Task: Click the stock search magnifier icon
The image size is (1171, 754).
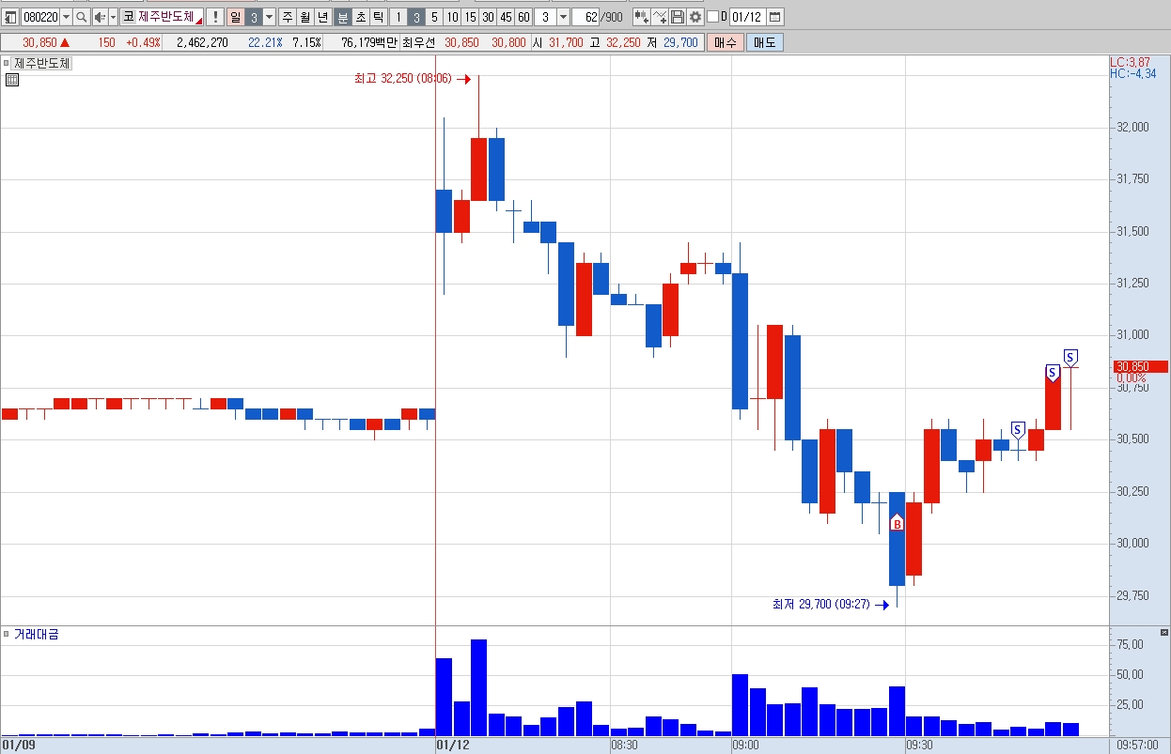Action: [x=81, y=17]
